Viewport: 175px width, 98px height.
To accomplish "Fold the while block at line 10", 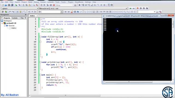I will pos(40,42).
